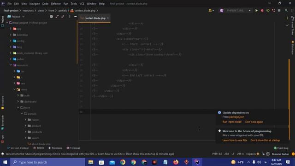This screenshot has height=166, width=295.
Task: Open the Event Log from status area
Action: click(281, 148)
